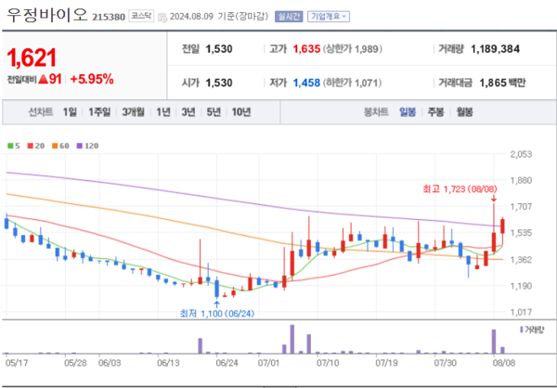
Task: Click the 거래량 value 1,189,384
Action: [x=495, y=48]
